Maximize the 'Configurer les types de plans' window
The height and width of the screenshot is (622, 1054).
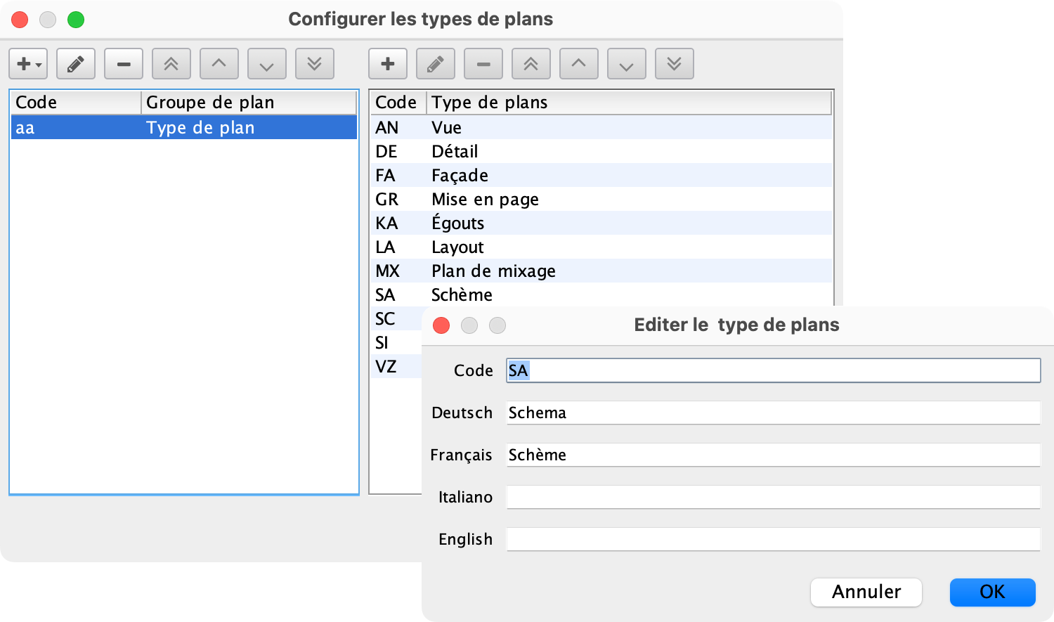(76, 20)
